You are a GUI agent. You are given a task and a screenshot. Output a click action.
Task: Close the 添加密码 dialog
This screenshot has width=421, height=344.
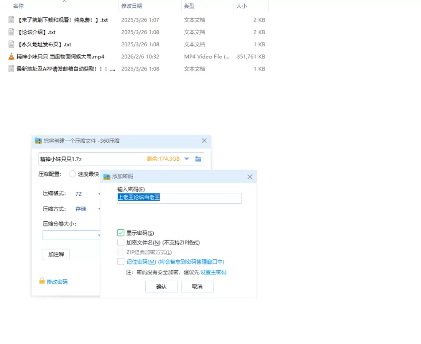pos(250,177)
